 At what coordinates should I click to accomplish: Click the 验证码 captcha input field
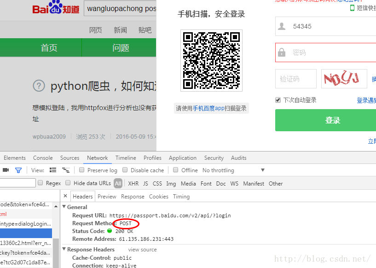pyautogui.click(x=296, y=79)
